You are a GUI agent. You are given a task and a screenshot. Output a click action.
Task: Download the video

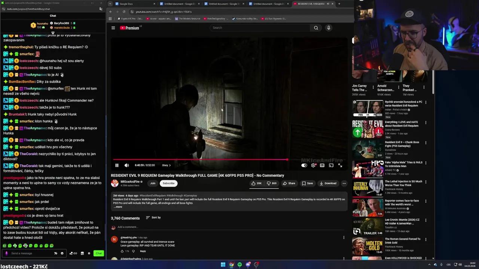pos(328,183)
